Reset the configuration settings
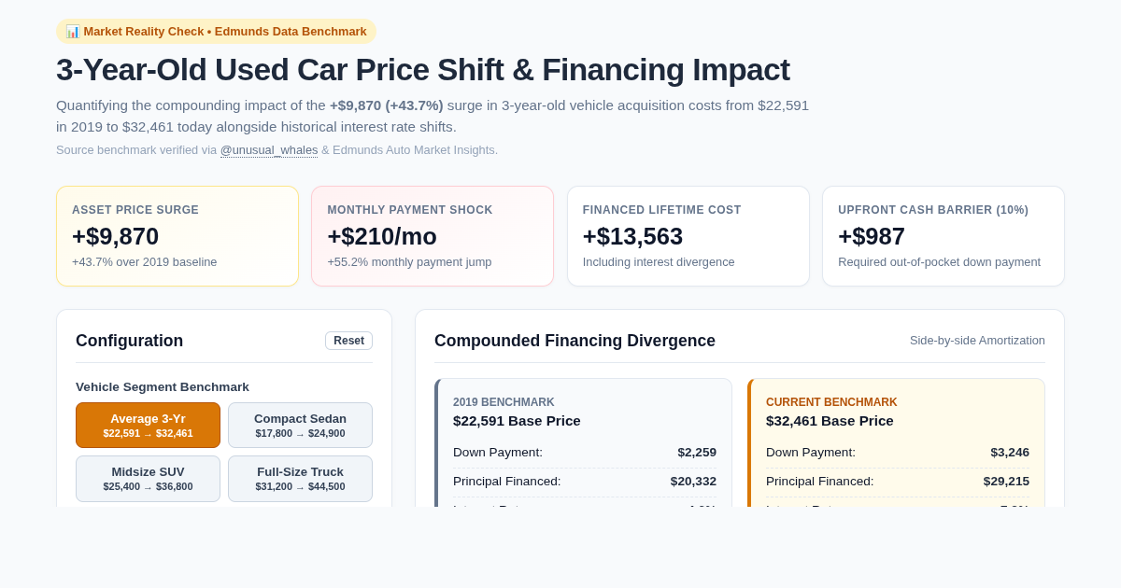Viewport: 1121px width, 588px height. (x=348, y=341)
